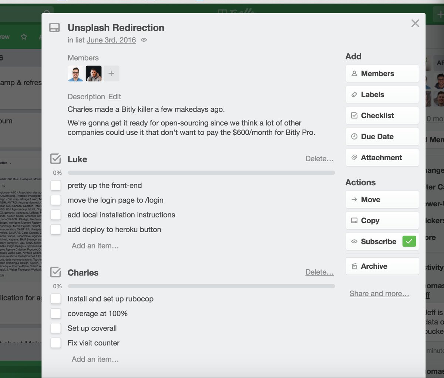Check 'Set up coverall' item
This screenshot has height=378, width=444.
click(56, 328)
